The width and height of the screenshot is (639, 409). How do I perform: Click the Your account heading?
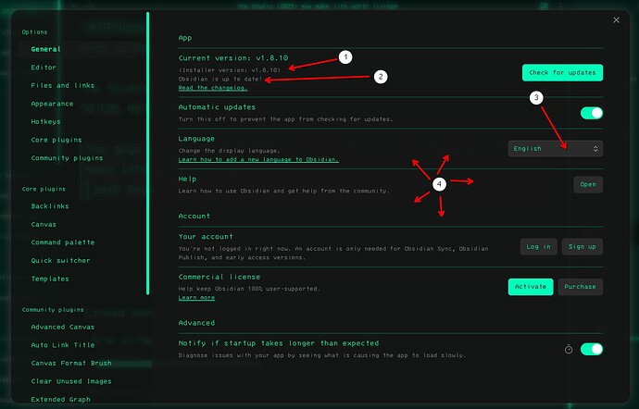tap(206, 236)
